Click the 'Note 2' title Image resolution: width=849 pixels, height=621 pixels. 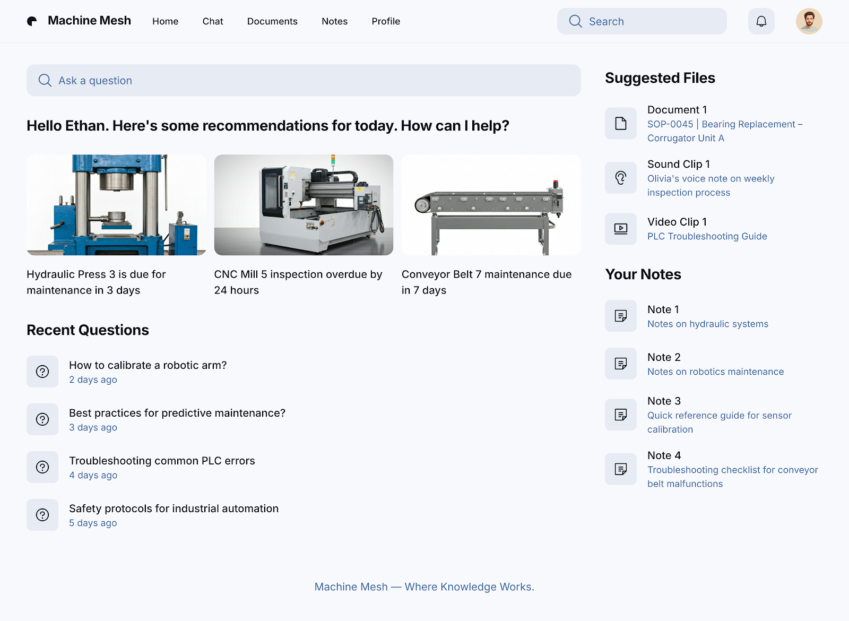(x=664, y=357)
